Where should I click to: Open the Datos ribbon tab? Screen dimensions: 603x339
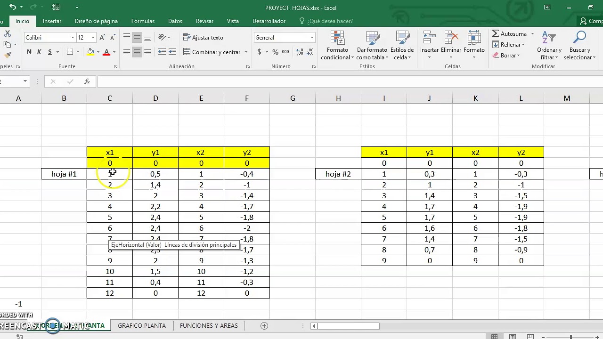click(x=175, y=21)
